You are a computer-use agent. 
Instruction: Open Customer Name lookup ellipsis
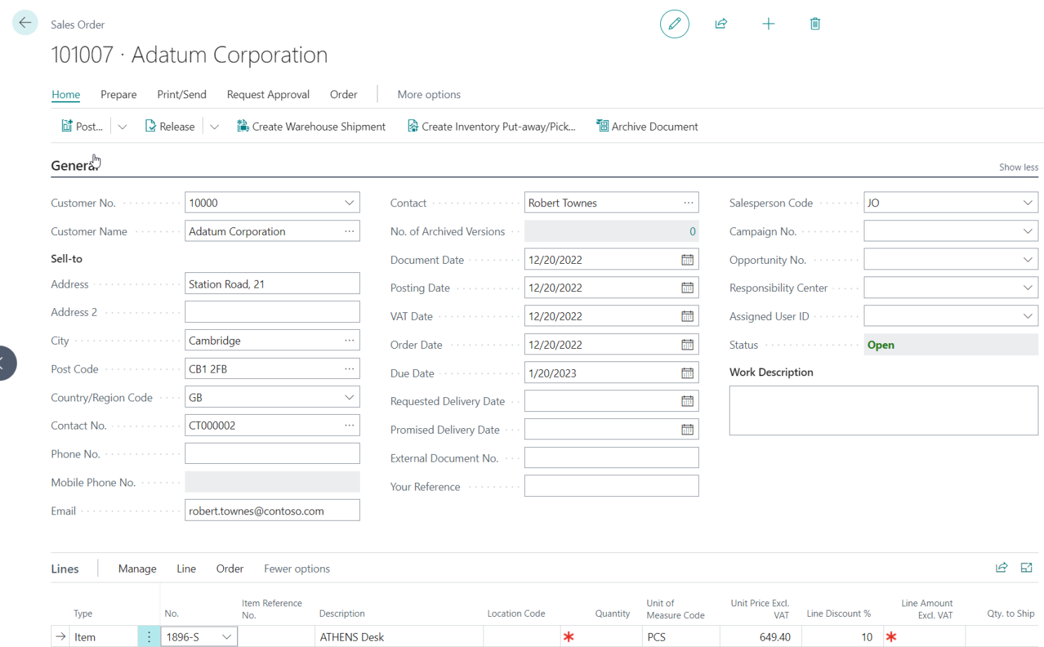[349, 231]
